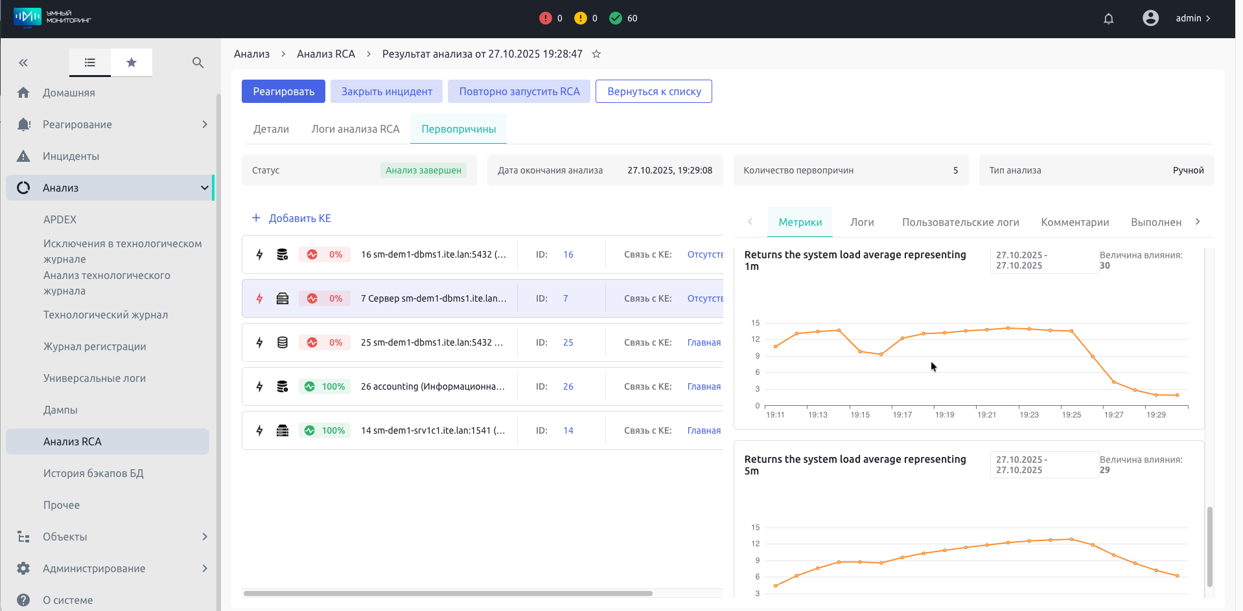Click red critical alerts counter icon
Screen dimensions: 1243x611
(545, 18)
